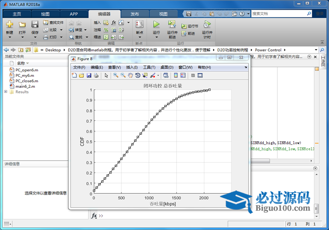Click Print Figure icon in figure toolbar
This screenshot has width=329, height=230.
point(96,75)
